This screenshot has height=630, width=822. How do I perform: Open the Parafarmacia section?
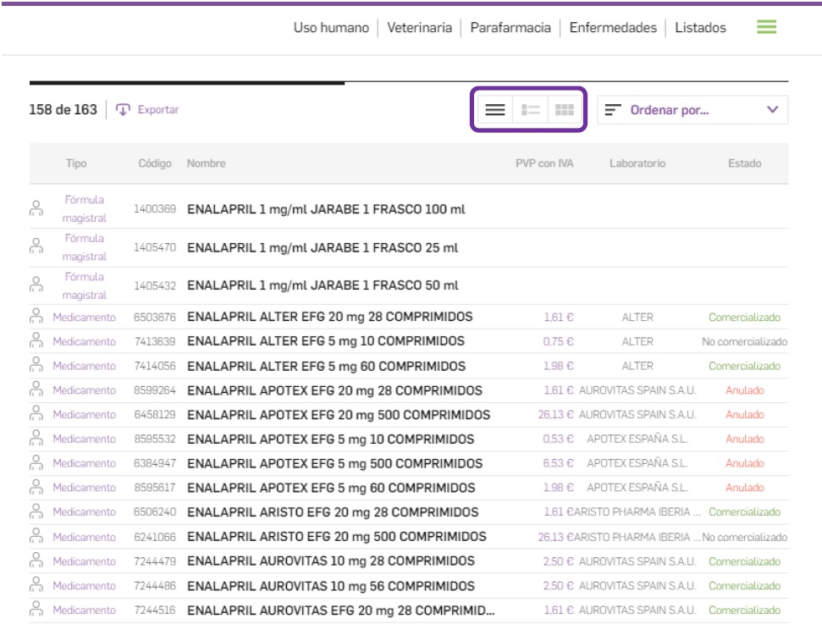pyautogui.click(x=510, y=28)
